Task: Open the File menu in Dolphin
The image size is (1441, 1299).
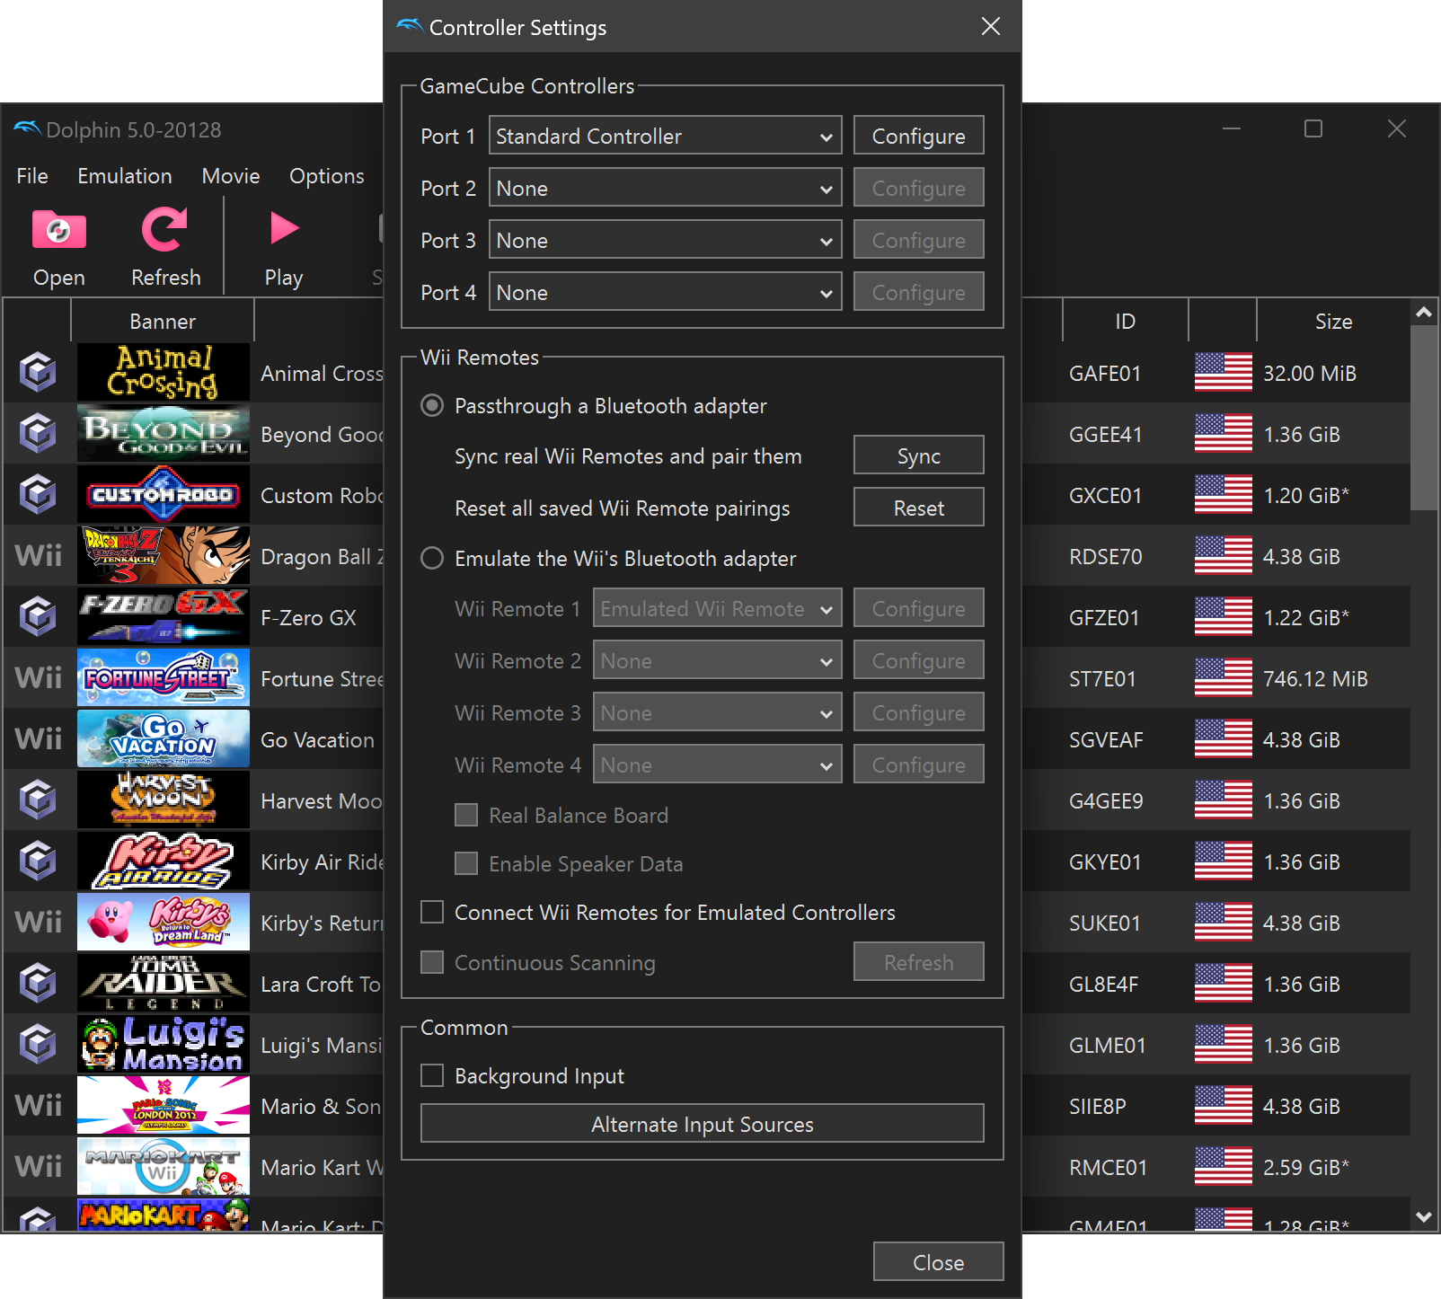Action: click(32, 175)
